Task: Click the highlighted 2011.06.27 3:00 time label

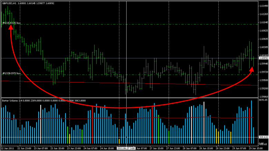Action: [126, 148]
